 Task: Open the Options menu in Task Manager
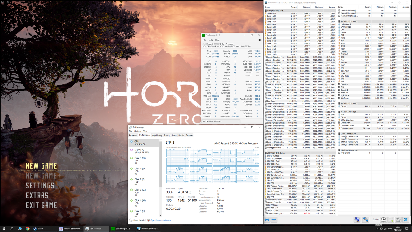pos(137,131)
